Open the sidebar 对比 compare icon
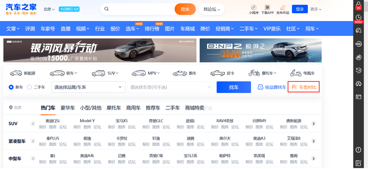368x169 pixels. pyautogui.click(x=358, y=44)
